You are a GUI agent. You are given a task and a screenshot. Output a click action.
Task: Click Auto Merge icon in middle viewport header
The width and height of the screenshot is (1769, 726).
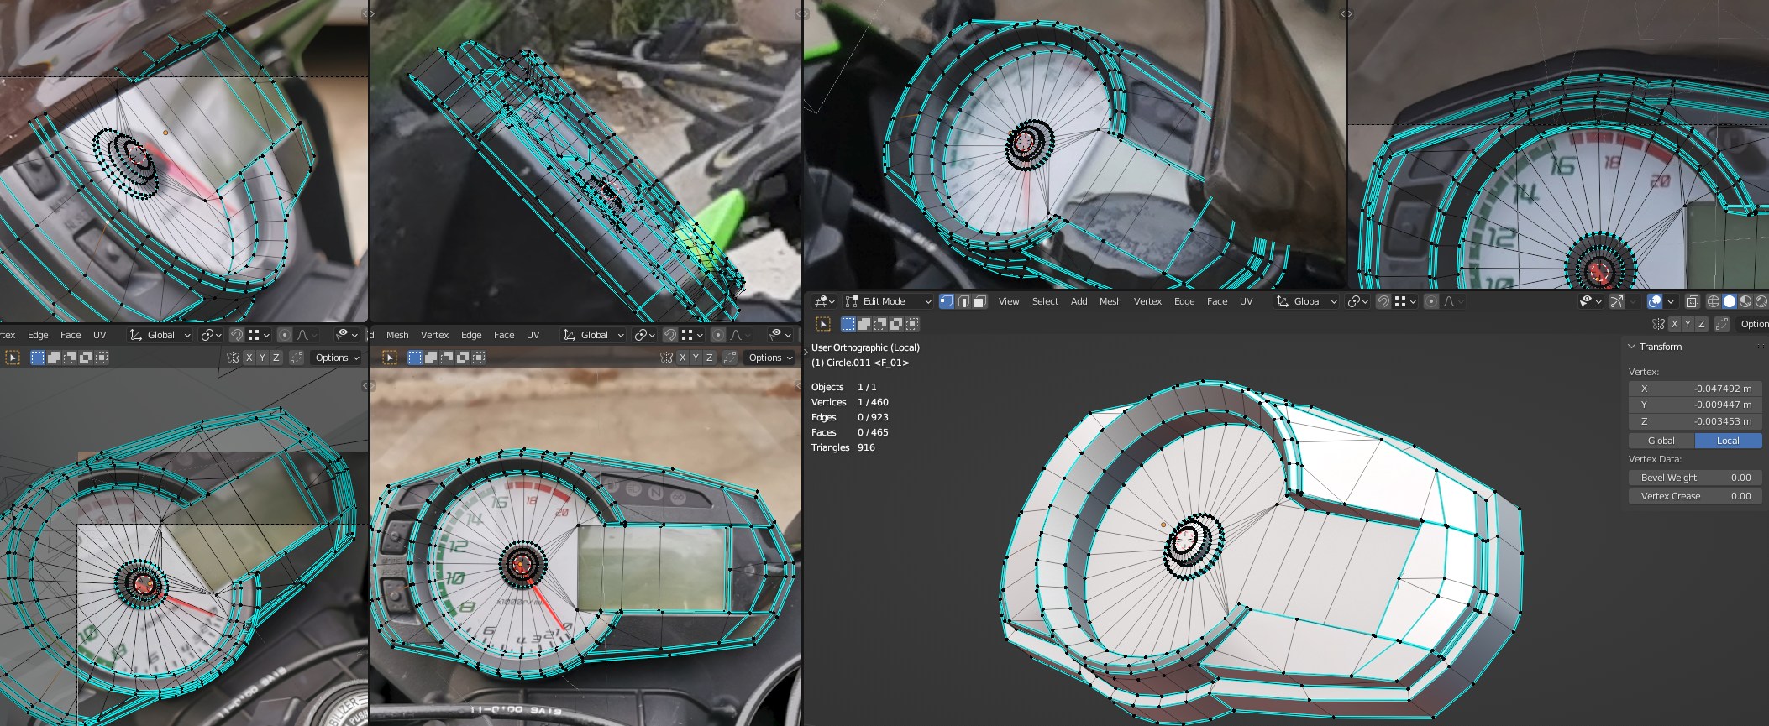730,358
